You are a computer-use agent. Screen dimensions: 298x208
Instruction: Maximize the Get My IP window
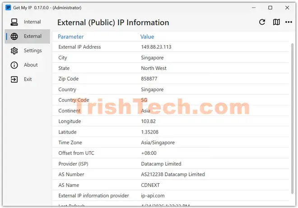pyautogui.click(x=270, y=7)
